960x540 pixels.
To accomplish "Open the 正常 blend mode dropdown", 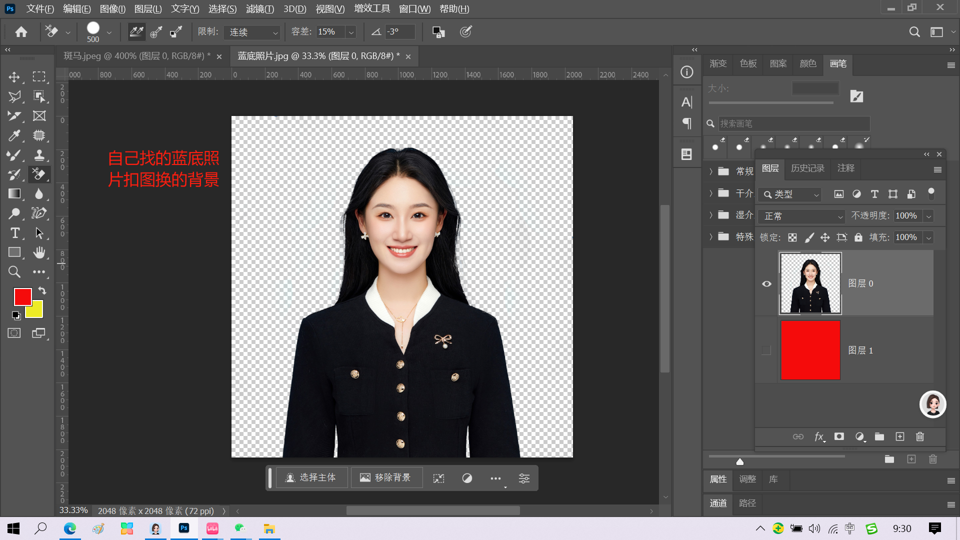I will pyautogui.click(x=801, y=216).
